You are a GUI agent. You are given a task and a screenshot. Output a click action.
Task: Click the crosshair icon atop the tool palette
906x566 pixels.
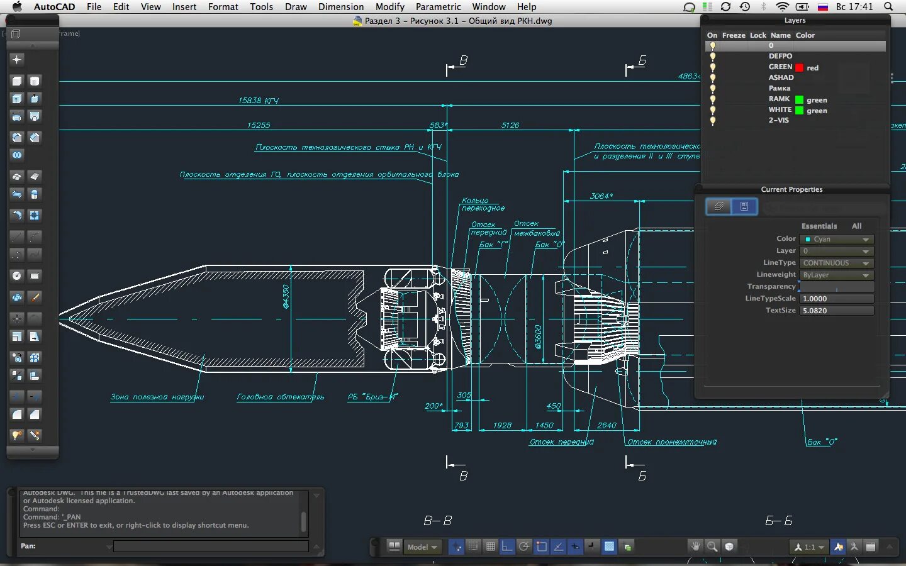click(17, 59)
